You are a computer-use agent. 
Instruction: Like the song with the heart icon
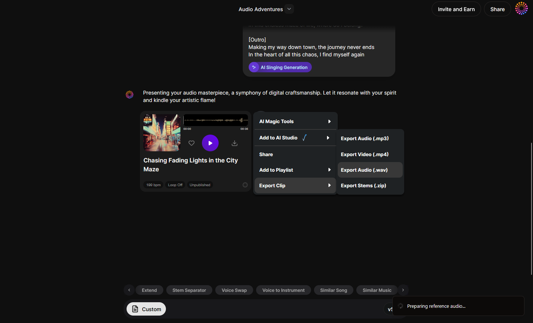click(192, 143)
